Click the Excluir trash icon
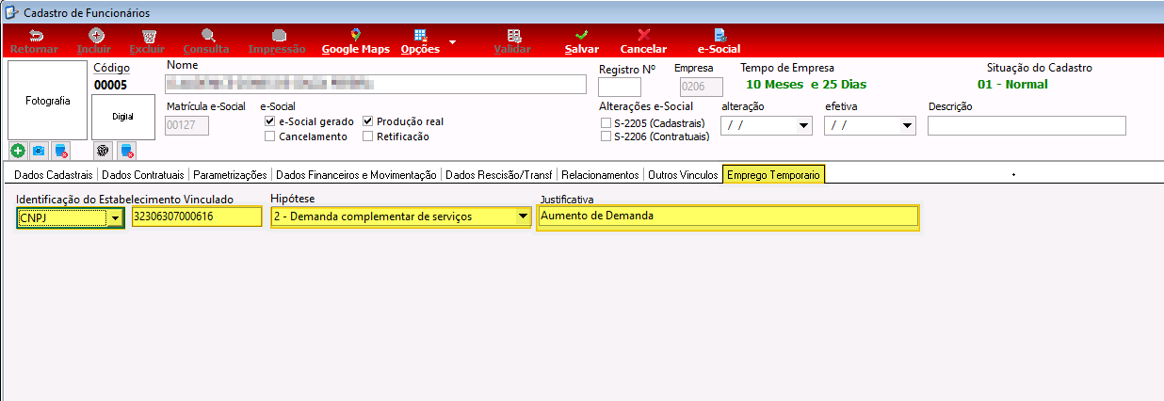The image size is (1164, 401). 148,34
